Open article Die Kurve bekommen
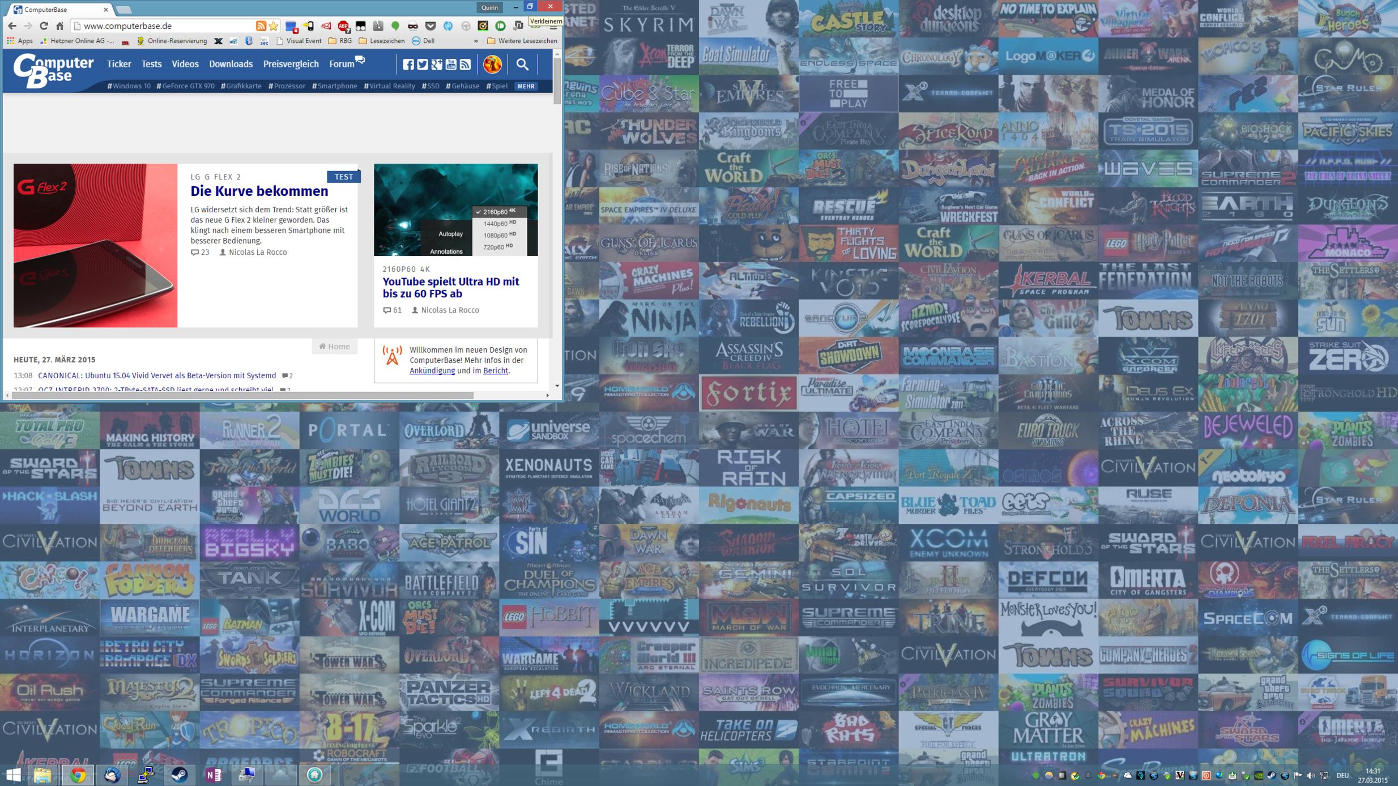 [259, 191]
